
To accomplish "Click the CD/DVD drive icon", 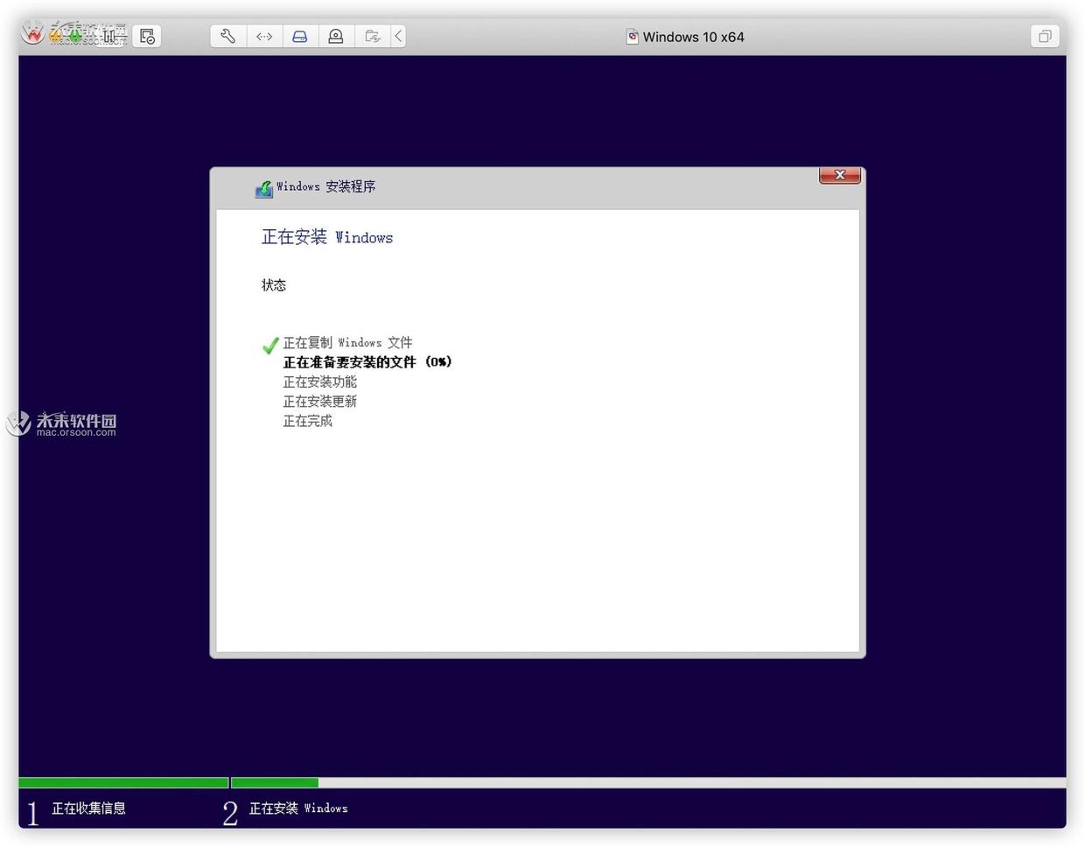I will pyautogui.click(x=336, y=36).
